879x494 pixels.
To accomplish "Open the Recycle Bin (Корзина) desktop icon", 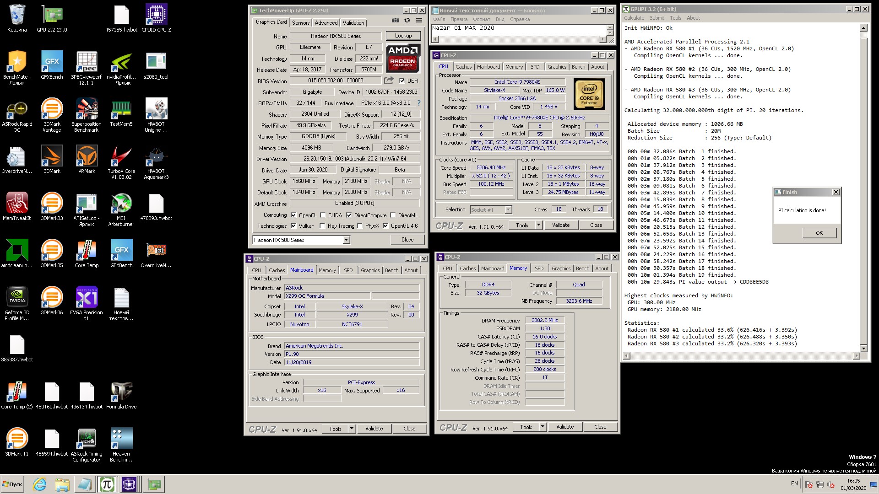I will click(17, 18).
